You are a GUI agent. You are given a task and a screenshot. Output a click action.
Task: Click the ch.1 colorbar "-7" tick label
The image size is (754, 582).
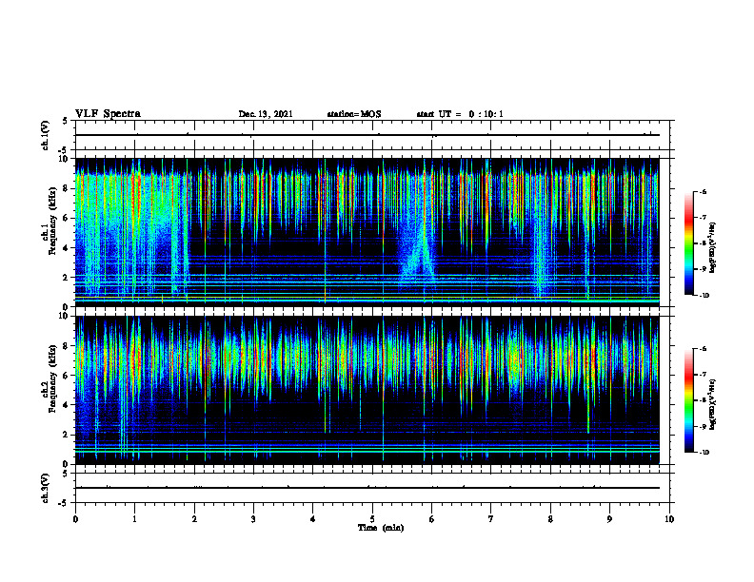click(x=703, y=218)
